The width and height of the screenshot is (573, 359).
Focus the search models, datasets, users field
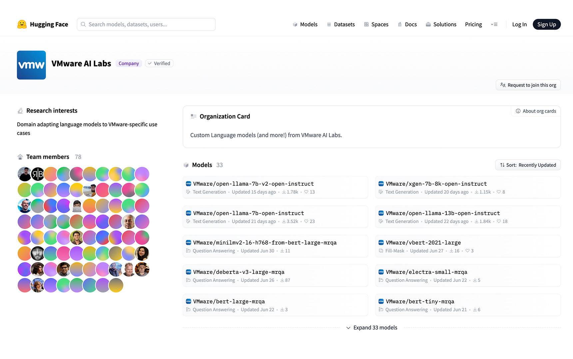coord(146,24)
